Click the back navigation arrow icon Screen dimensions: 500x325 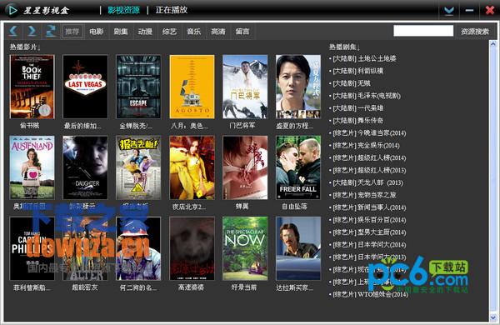[13, 32]
